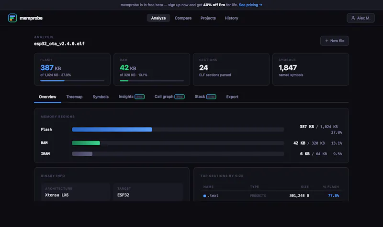Click the Pro badge next to Stack

click(211, 97)
